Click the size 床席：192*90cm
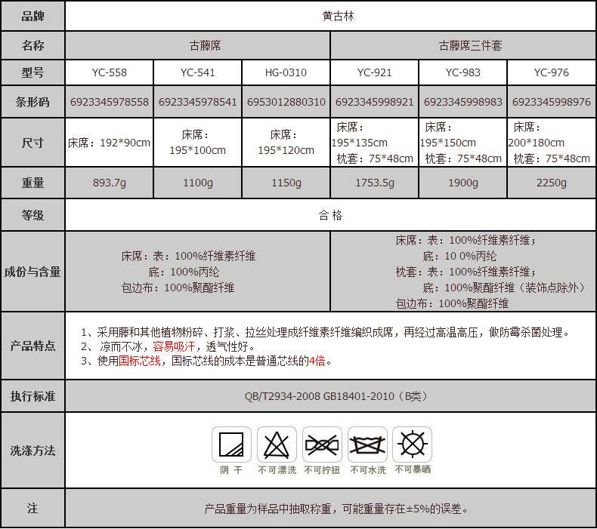The image size is (597, 529). coord(110,143)
